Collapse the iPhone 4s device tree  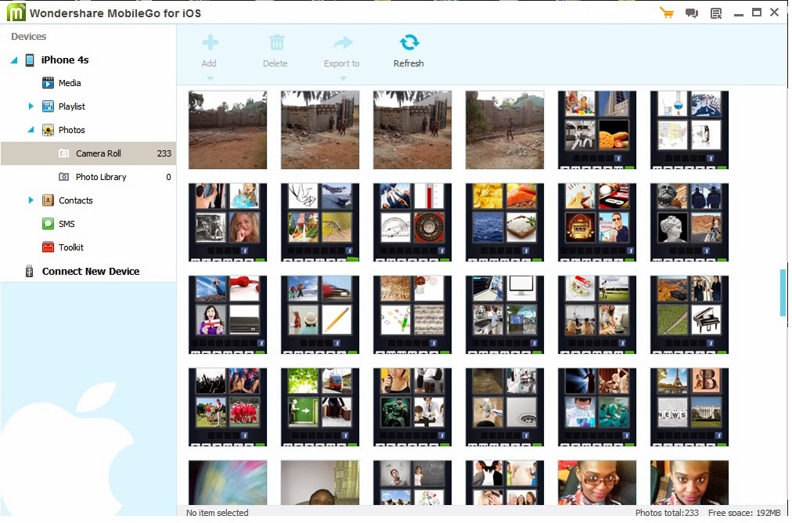pyautogui.click(x=14, y=60)
